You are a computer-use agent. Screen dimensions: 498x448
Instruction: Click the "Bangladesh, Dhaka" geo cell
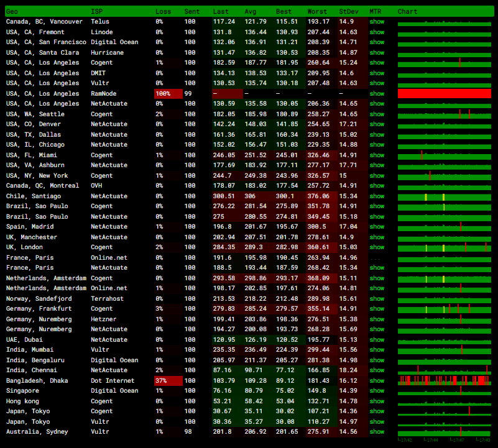coord(37,380)
